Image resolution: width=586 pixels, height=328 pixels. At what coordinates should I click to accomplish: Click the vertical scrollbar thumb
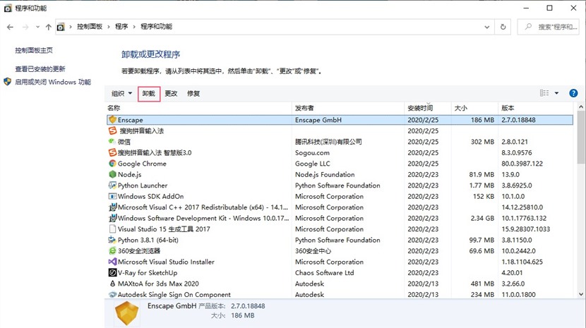581,137
